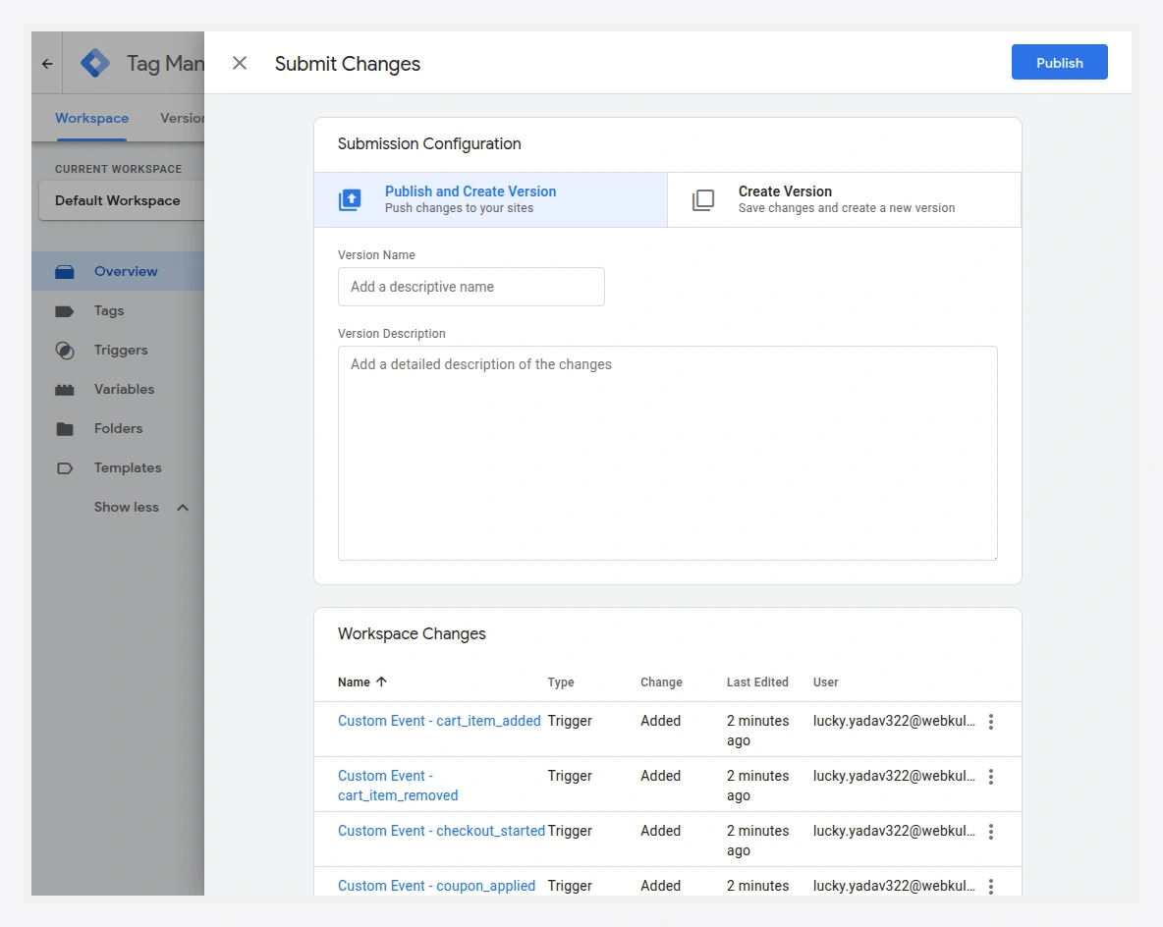
Task: Click the Show less label
Action: (x=126, y=508)
